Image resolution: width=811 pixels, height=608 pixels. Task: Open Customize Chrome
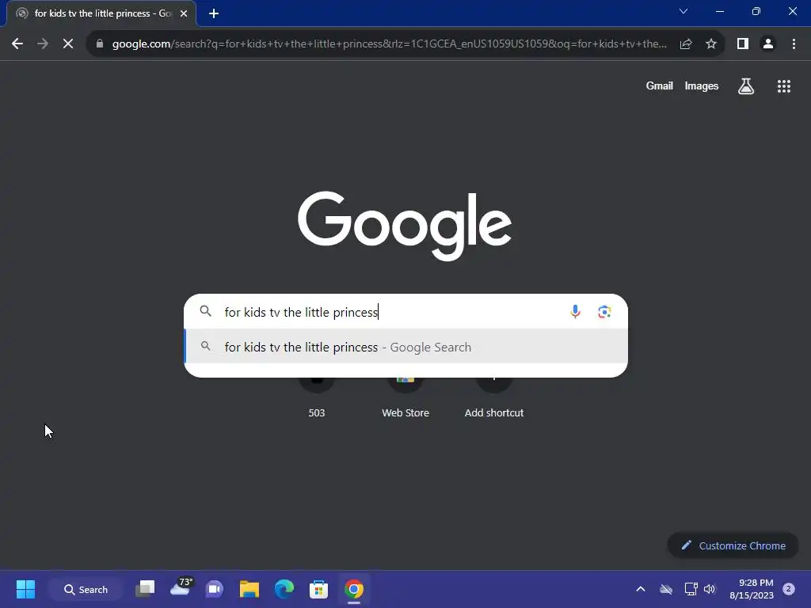[x=733, y=545]
